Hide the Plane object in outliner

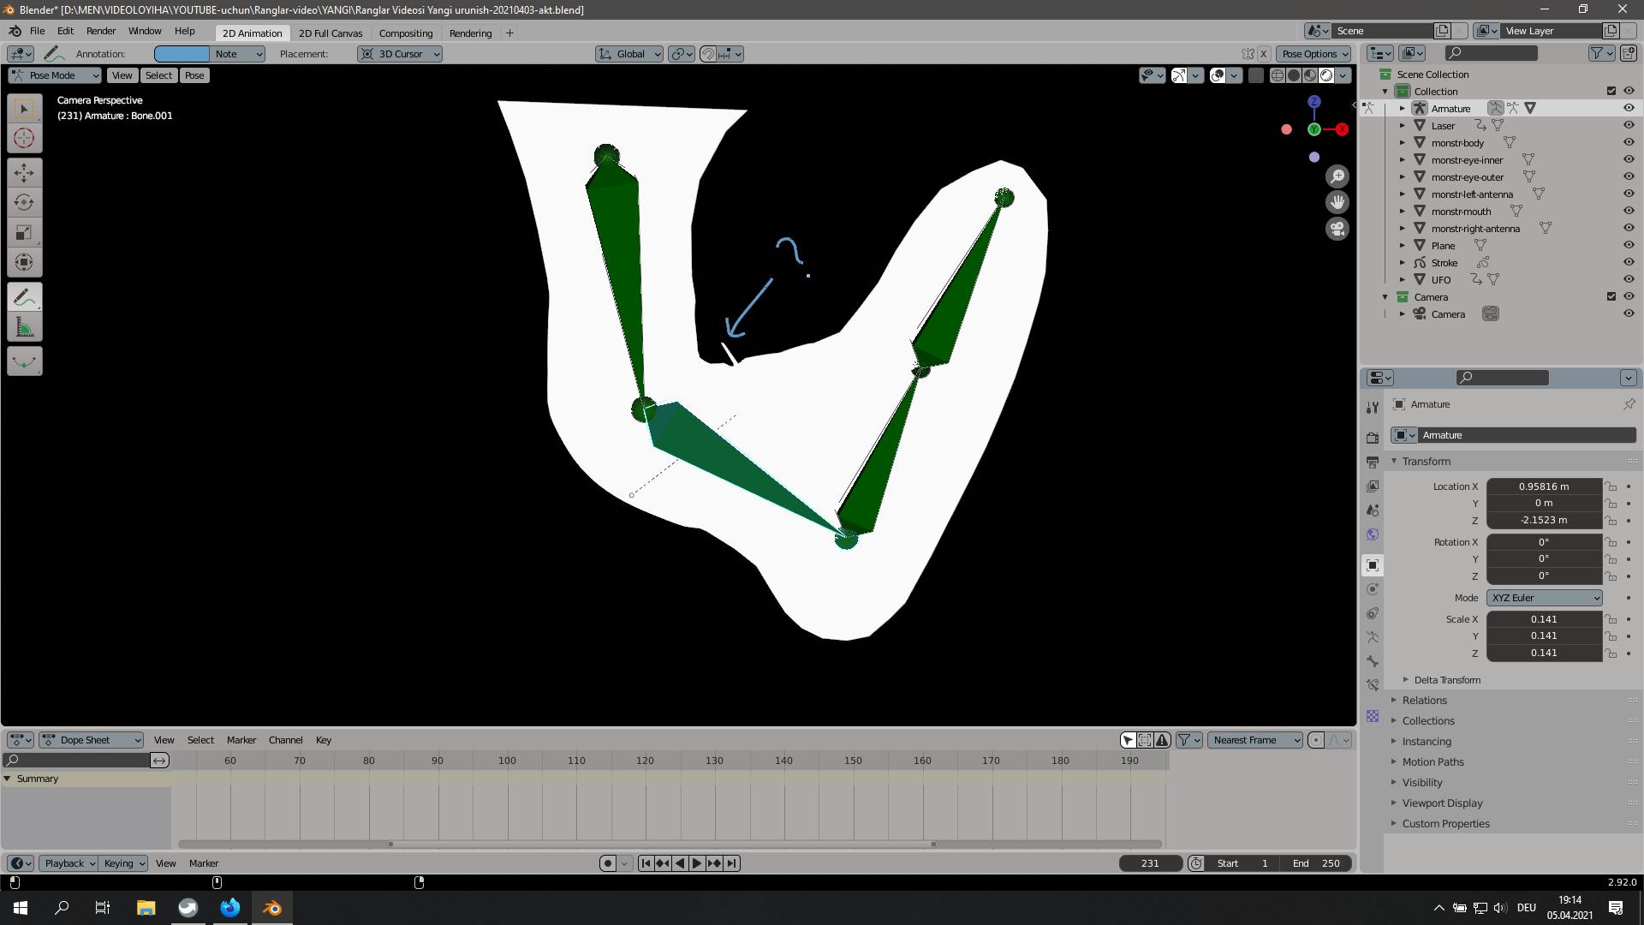click(1629, 245)
